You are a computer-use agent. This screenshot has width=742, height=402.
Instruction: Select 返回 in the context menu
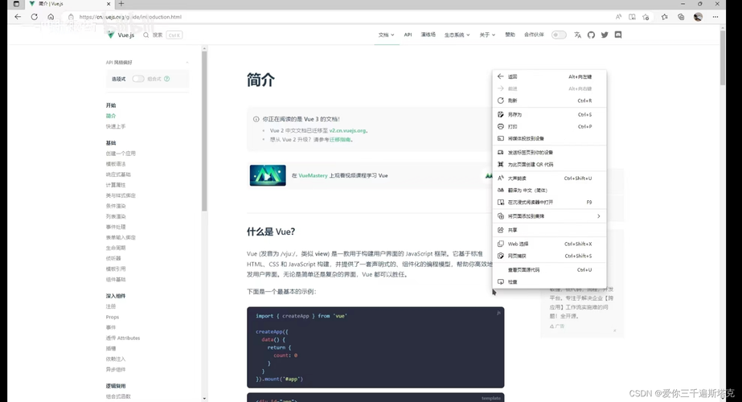coord(549,76)
